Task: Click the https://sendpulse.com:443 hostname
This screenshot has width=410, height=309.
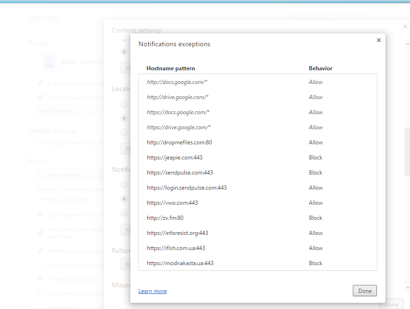Action: click(179, 173)
